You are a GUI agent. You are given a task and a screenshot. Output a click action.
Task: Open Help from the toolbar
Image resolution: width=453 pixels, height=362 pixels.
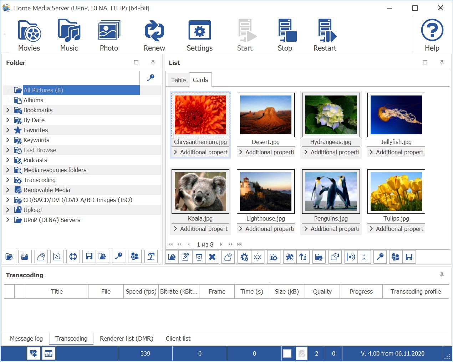coord(431,34)
